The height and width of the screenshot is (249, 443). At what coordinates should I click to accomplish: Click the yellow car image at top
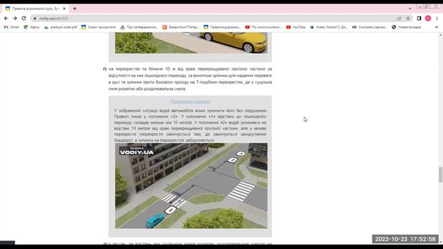(x=191, y=43)
